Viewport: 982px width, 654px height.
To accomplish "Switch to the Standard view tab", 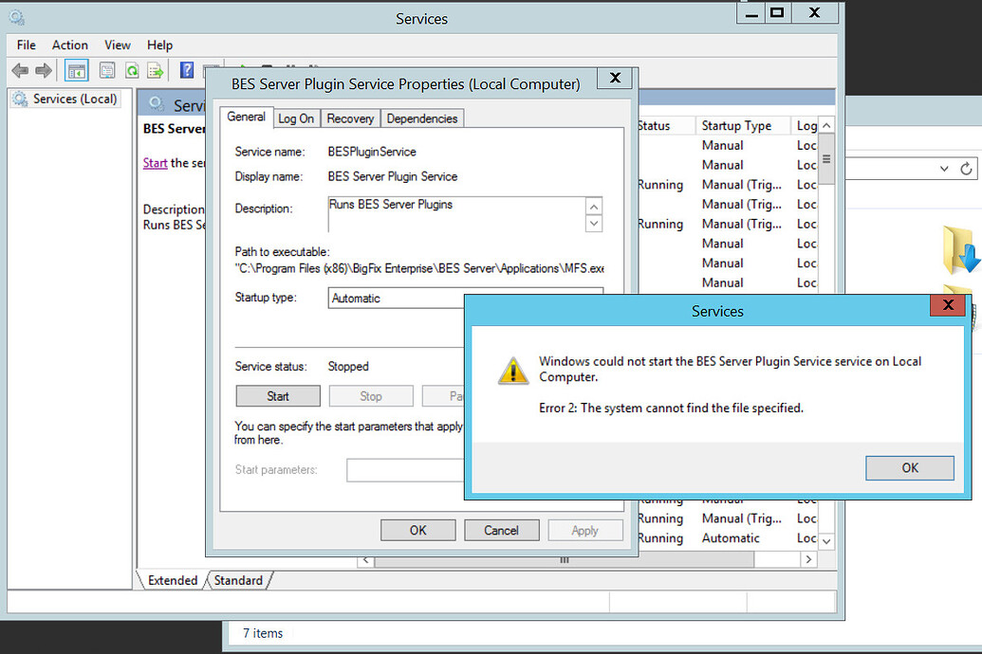I will (237, 580).
